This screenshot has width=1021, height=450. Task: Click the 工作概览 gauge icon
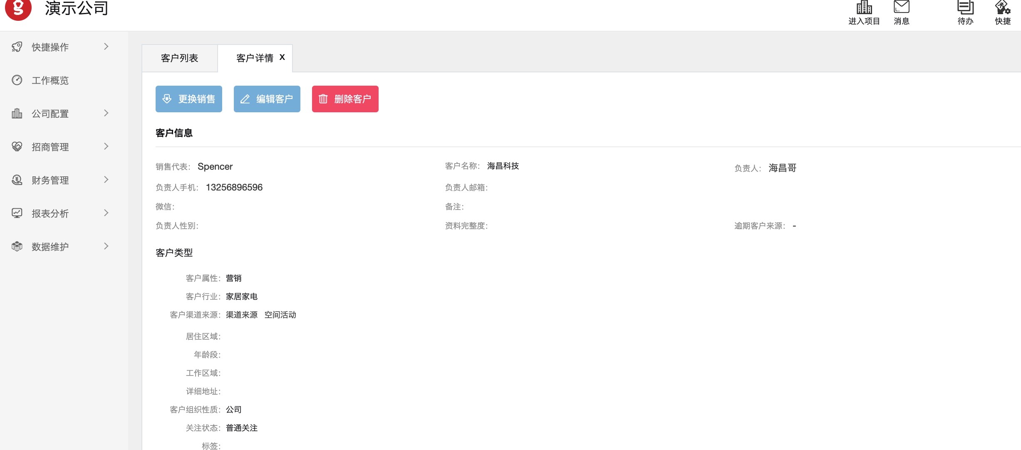(x=17, y=80)
